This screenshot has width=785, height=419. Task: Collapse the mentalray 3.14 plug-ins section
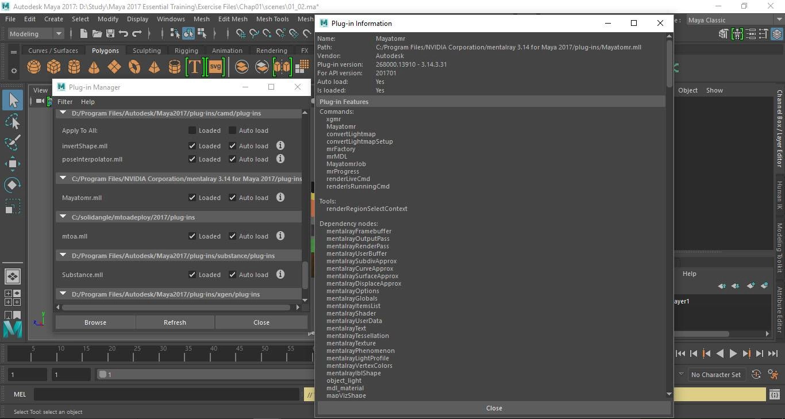click(63, 179)
